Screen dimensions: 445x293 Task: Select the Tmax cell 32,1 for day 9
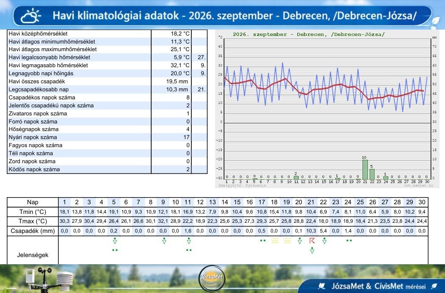(163, 221)
